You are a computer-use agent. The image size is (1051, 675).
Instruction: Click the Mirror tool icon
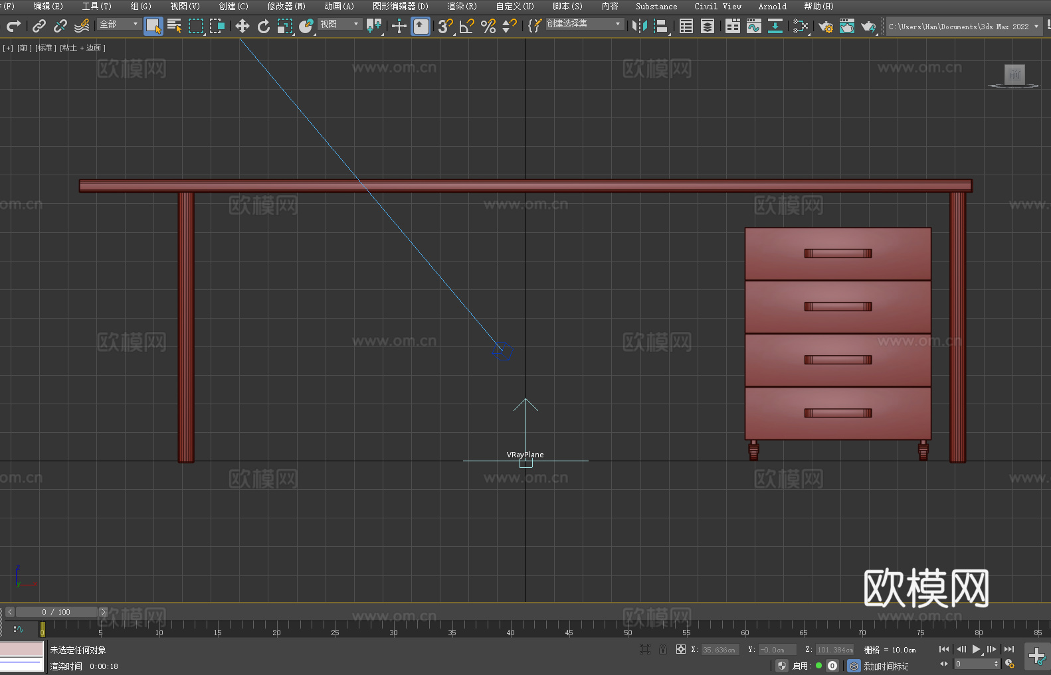640,26
